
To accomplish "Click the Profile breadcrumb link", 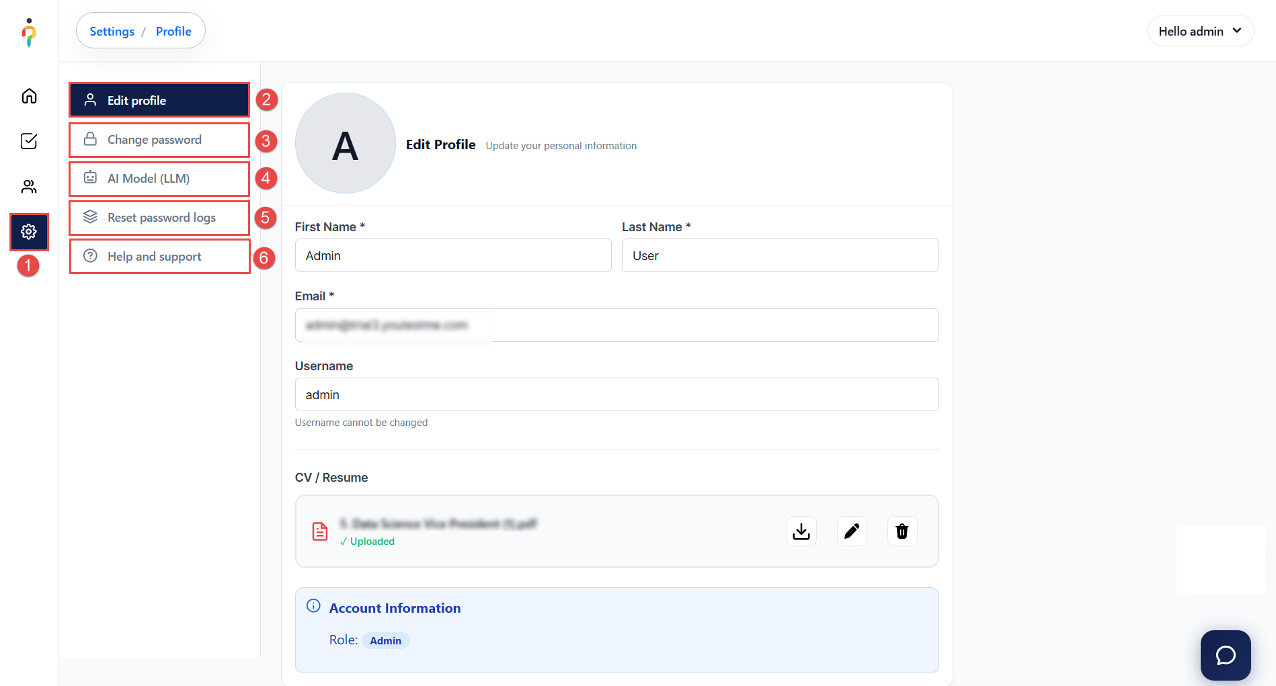I will click(x=173, y=32).
